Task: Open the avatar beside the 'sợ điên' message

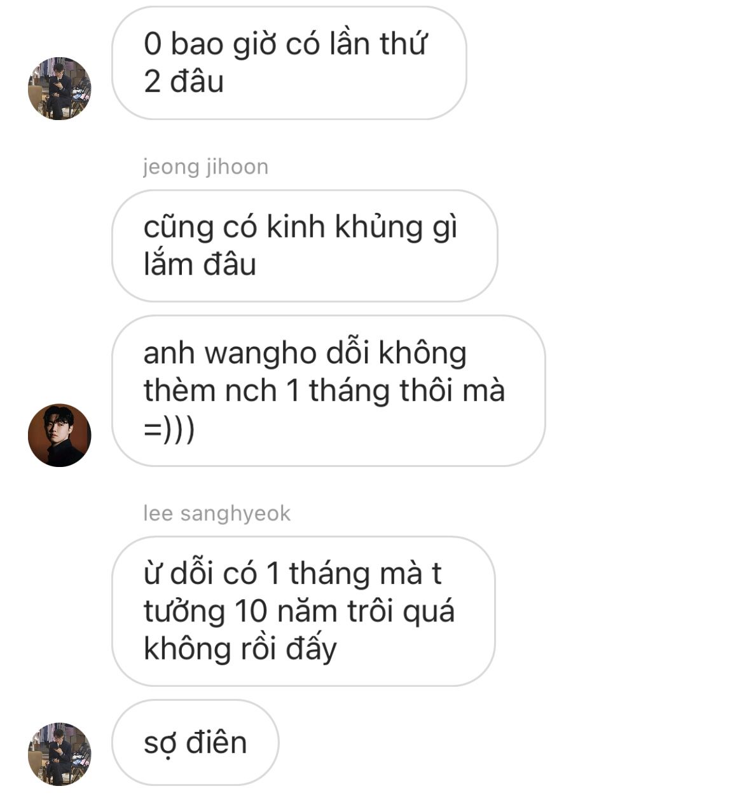Action: coord(60,754)
